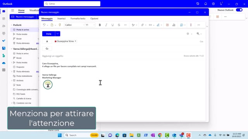Expand the Condivisi con me folder

click(x=12, y=103)
